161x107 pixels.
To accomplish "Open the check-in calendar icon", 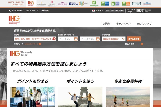I will click(x=76, y=39).
